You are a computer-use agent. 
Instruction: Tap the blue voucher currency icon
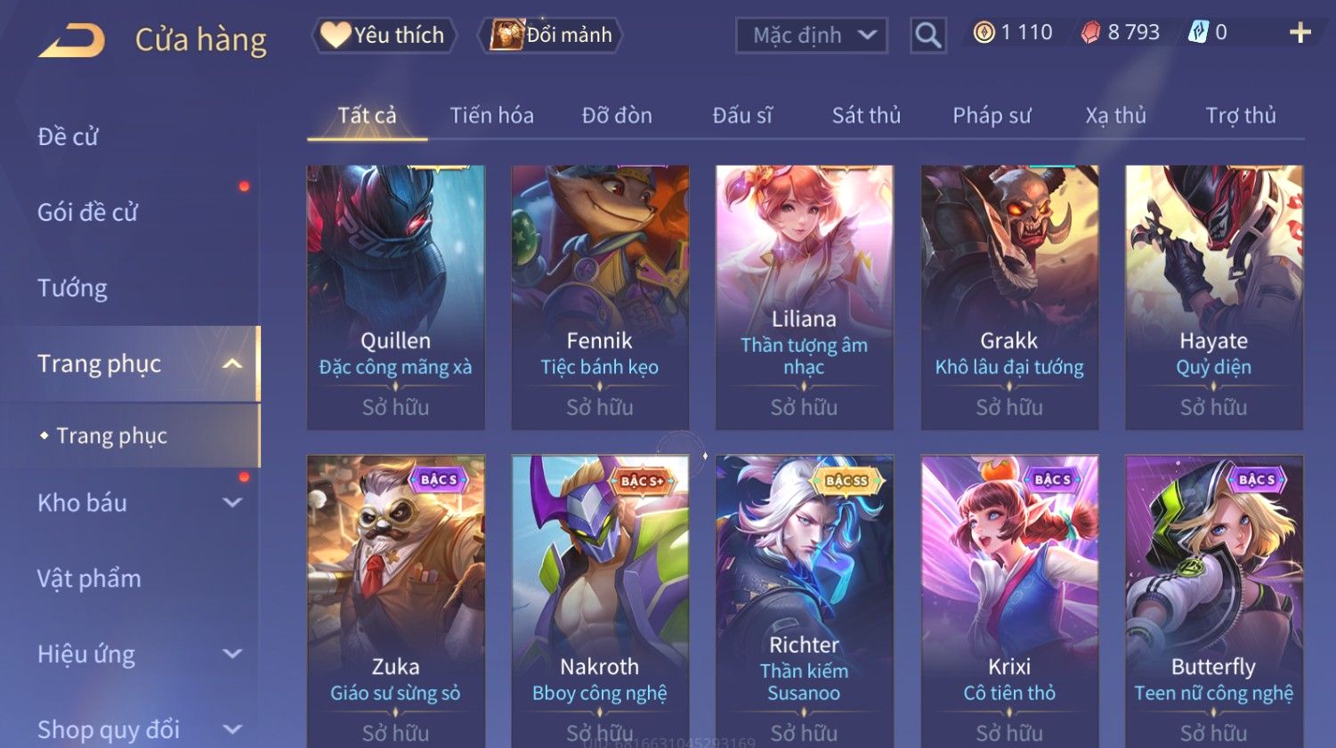click(x=1198, y=33)
